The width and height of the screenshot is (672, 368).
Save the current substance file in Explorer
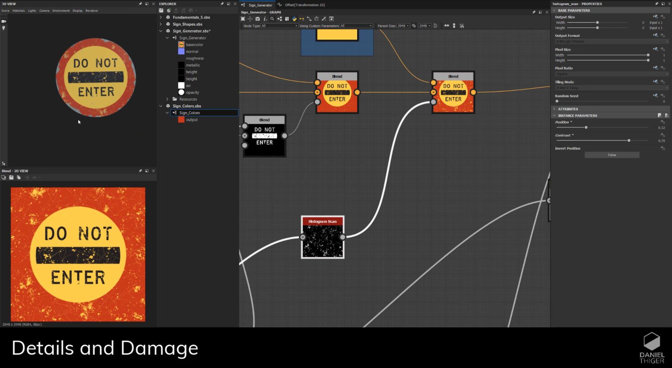coord(161,10)
